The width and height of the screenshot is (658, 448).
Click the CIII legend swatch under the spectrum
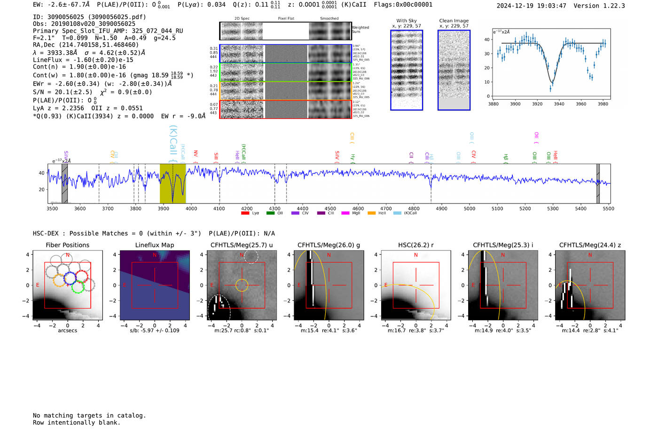pos(321,213)
